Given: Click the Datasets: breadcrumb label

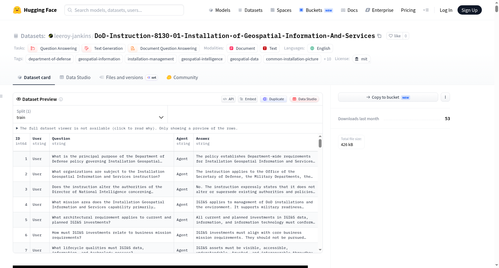Looking at the screenshot, I should tap(33, 36).
